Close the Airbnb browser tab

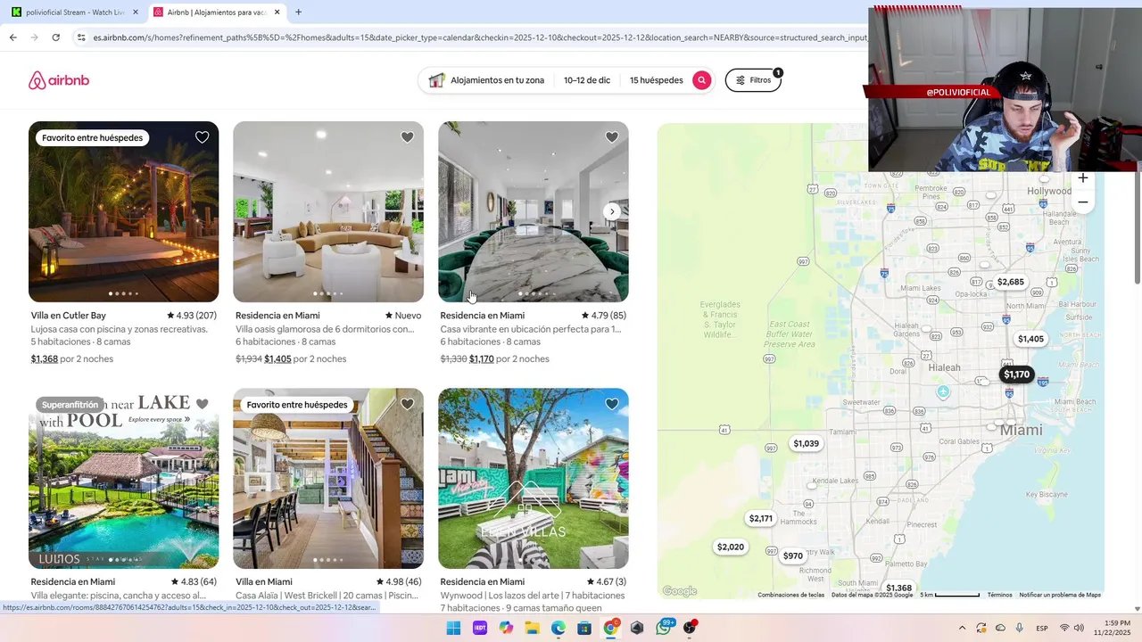[x=277, y=12]
